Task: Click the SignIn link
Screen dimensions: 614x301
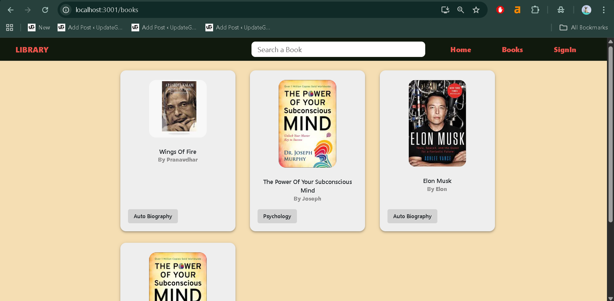Action: click(x=565, y=50)
